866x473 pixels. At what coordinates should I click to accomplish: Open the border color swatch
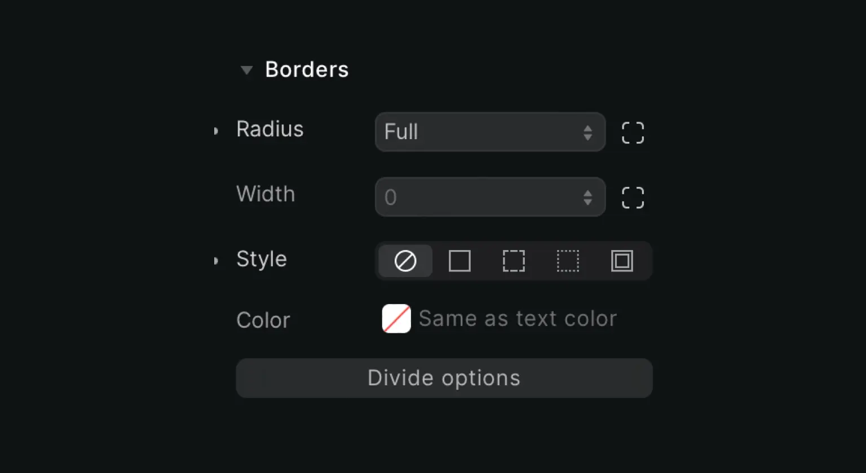pyautogui.click(x=396, y=319)
